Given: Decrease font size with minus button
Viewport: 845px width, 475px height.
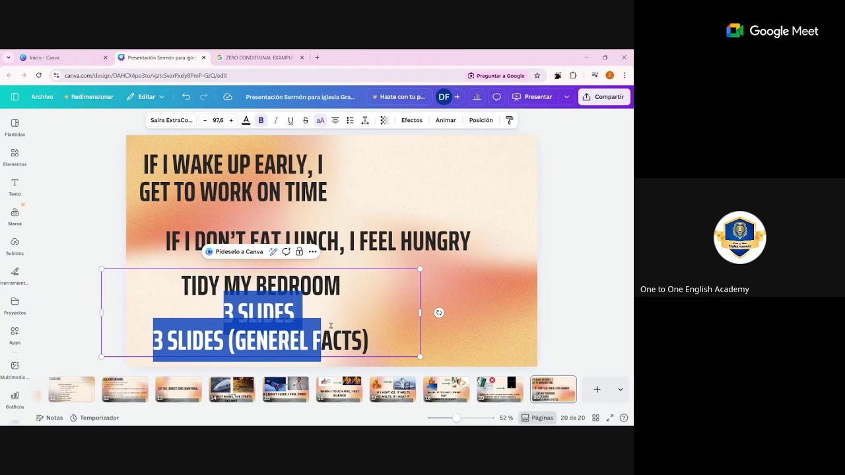Looking at the screenshot, I should tap(205, 120).
